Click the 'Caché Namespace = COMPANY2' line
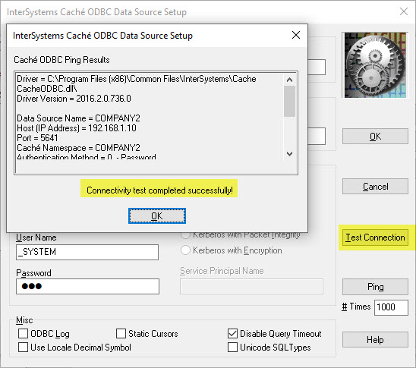Viewport: 416px width, 368px height. [x=78, y=148]
